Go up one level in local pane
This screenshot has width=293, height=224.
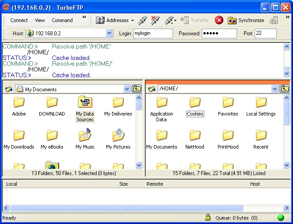pyautogui.click(x=137, y=89)
